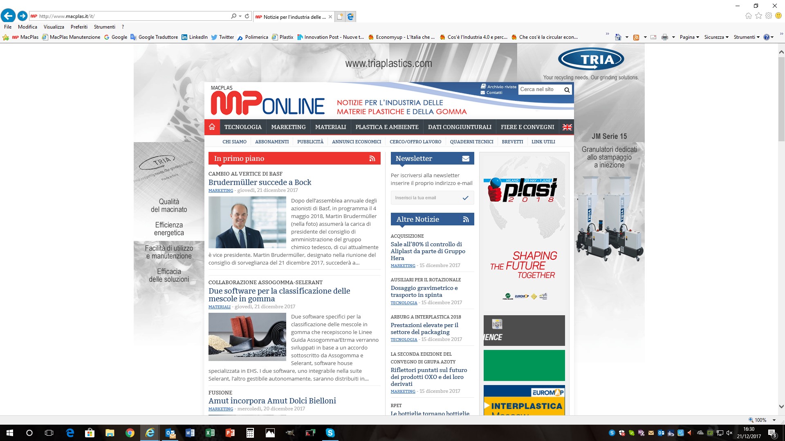Select TECNOLOGIA in site navigation

[243, 127]
